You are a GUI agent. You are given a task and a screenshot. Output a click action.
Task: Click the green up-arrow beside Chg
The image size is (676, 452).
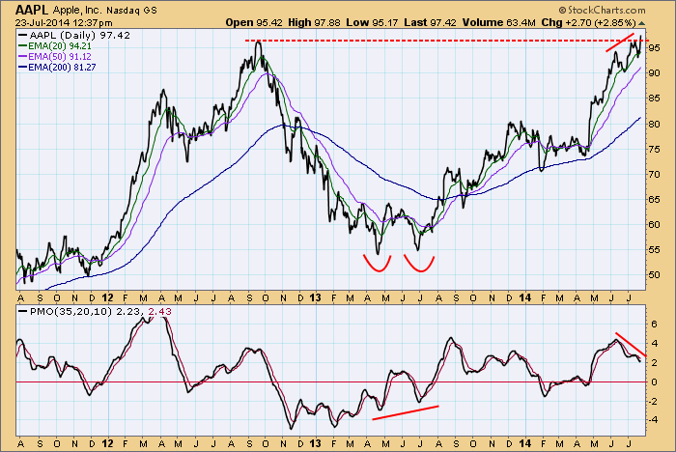click(x=641, y=23)
